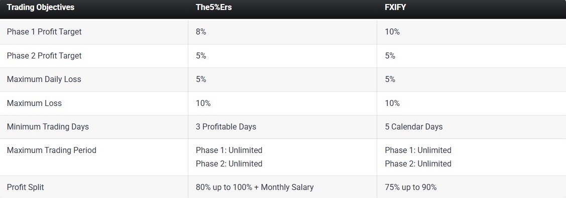Click FXIFY Phase 2: Unlimited text
The image size is (566, 198).
coord(418,164)
